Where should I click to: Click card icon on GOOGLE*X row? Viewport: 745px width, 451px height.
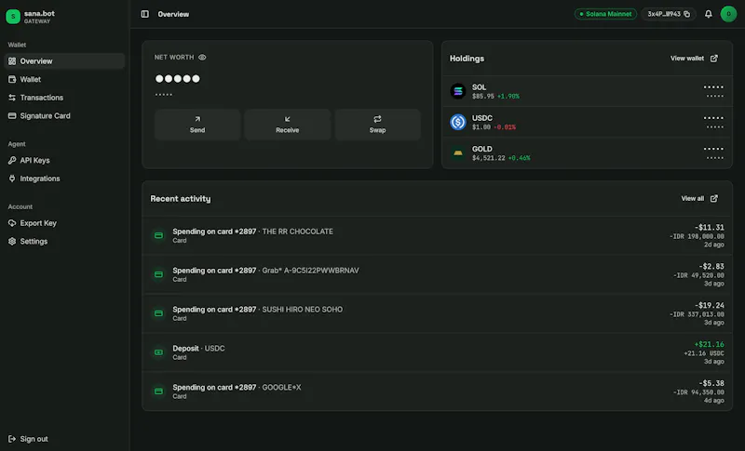158,391
